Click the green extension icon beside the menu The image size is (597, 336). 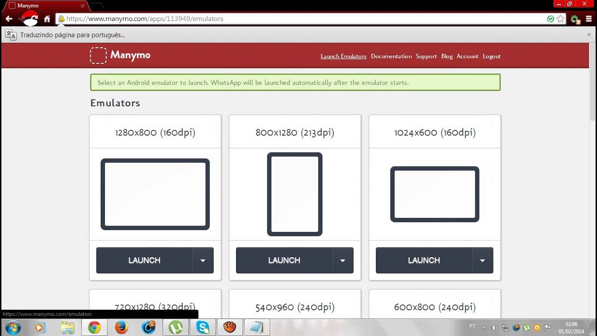point(575,19)
